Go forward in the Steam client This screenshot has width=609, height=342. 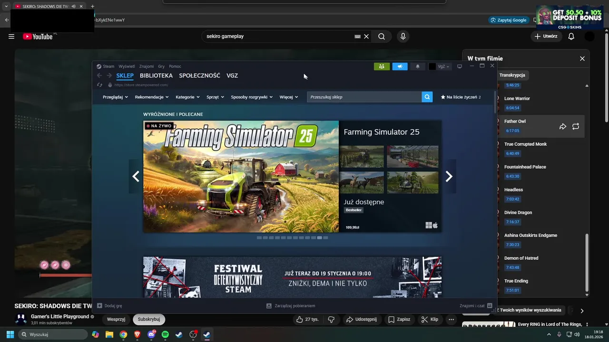[x=109, y=76]
